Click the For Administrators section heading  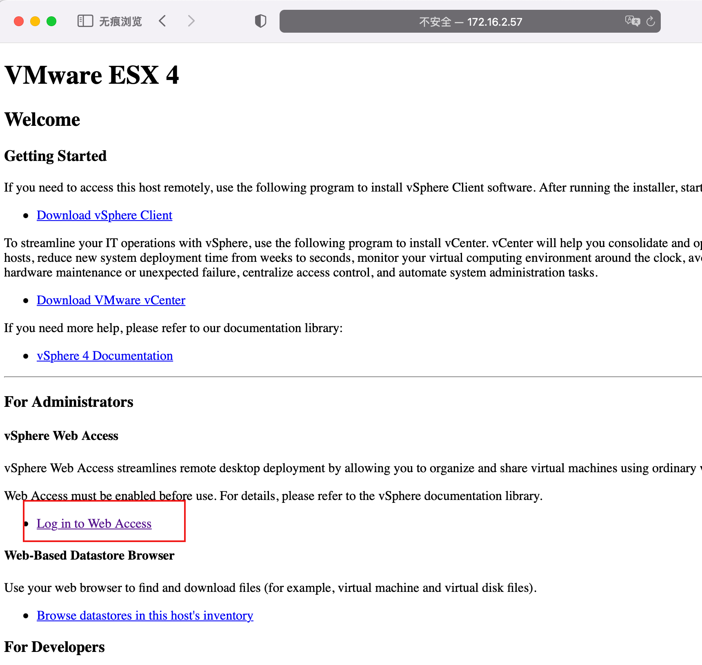click(68, 402)
